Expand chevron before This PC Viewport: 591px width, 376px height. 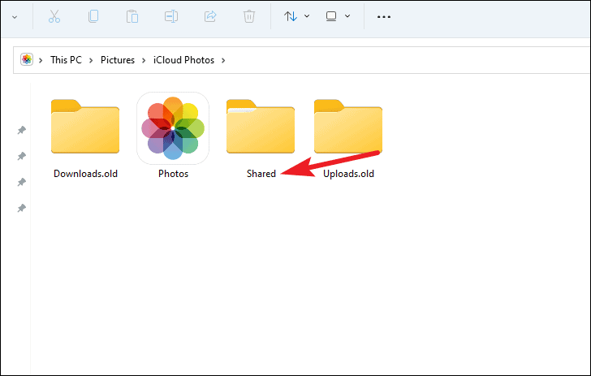tap(41, 60)
